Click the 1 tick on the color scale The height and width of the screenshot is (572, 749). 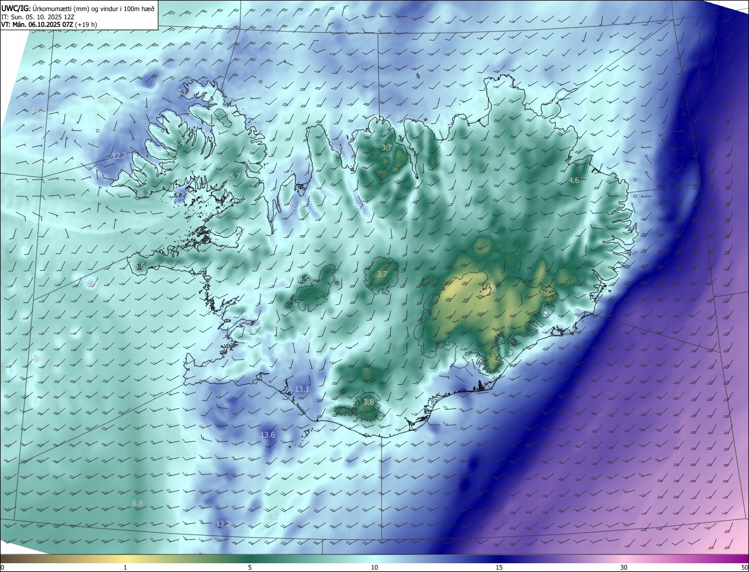click(x=125, y=567)
